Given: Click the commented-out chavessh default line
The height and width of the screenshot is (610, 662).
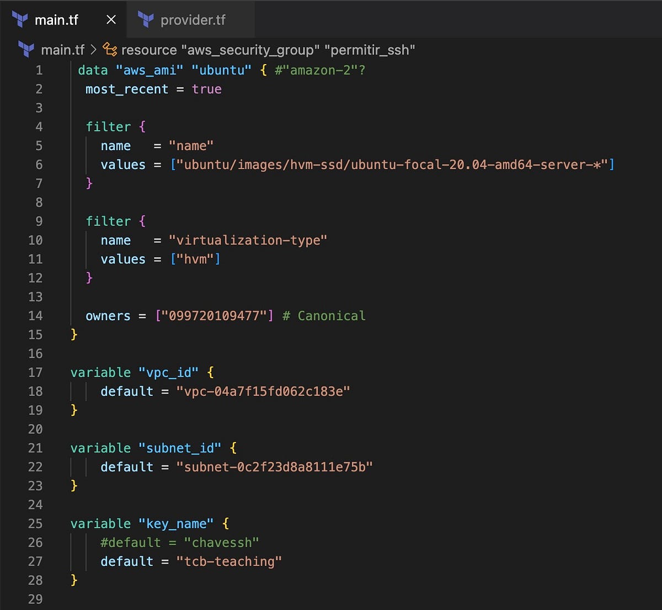Looking at the screenshot, I should [179, 543].
